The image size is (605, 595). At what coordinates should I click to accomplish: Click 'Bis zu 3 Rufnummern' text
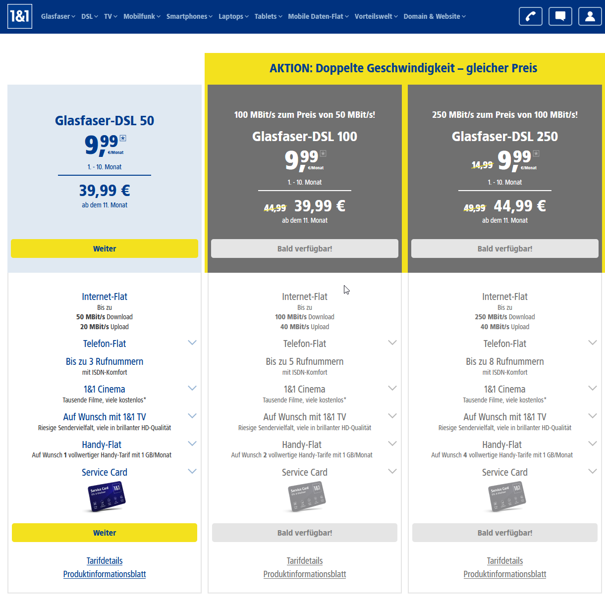pyautogui.click(x=105, y=361)
